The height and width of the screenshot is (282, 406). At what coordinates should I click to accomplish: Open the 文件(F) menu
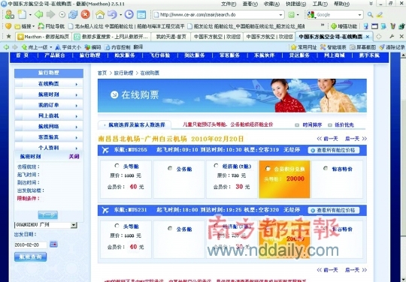click(229, 4)
